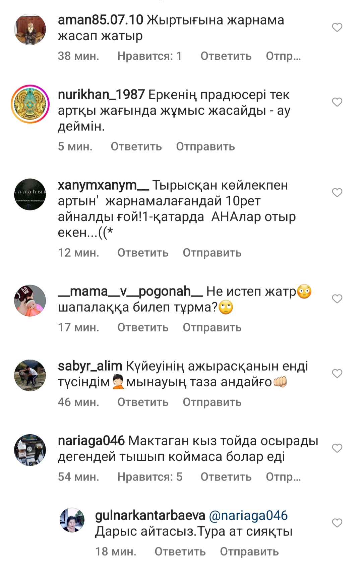Image resolution: width=362 pixels, height=574 pixels.
Task: Like gulnarkantarbaeva's reply heart
Action: (337, 523)
